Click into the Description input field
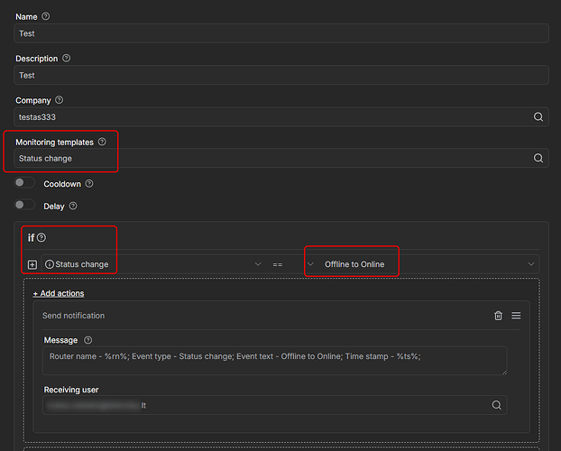Image resolution: width=561 pixels, height=451 pixels. click(x=281, y=75)
